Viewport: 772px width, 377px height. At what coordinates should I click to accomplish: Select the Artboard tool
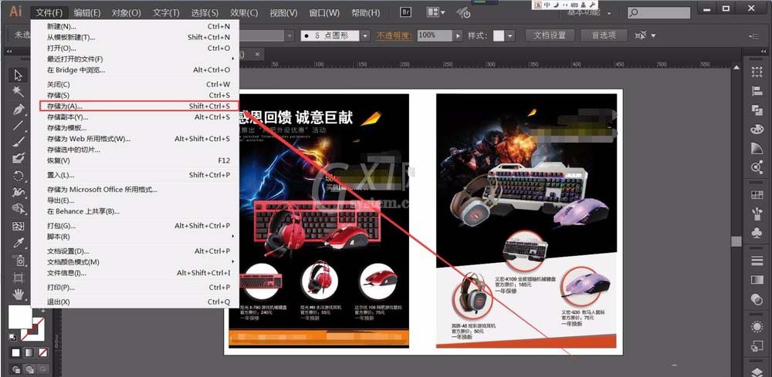point(19,278)
